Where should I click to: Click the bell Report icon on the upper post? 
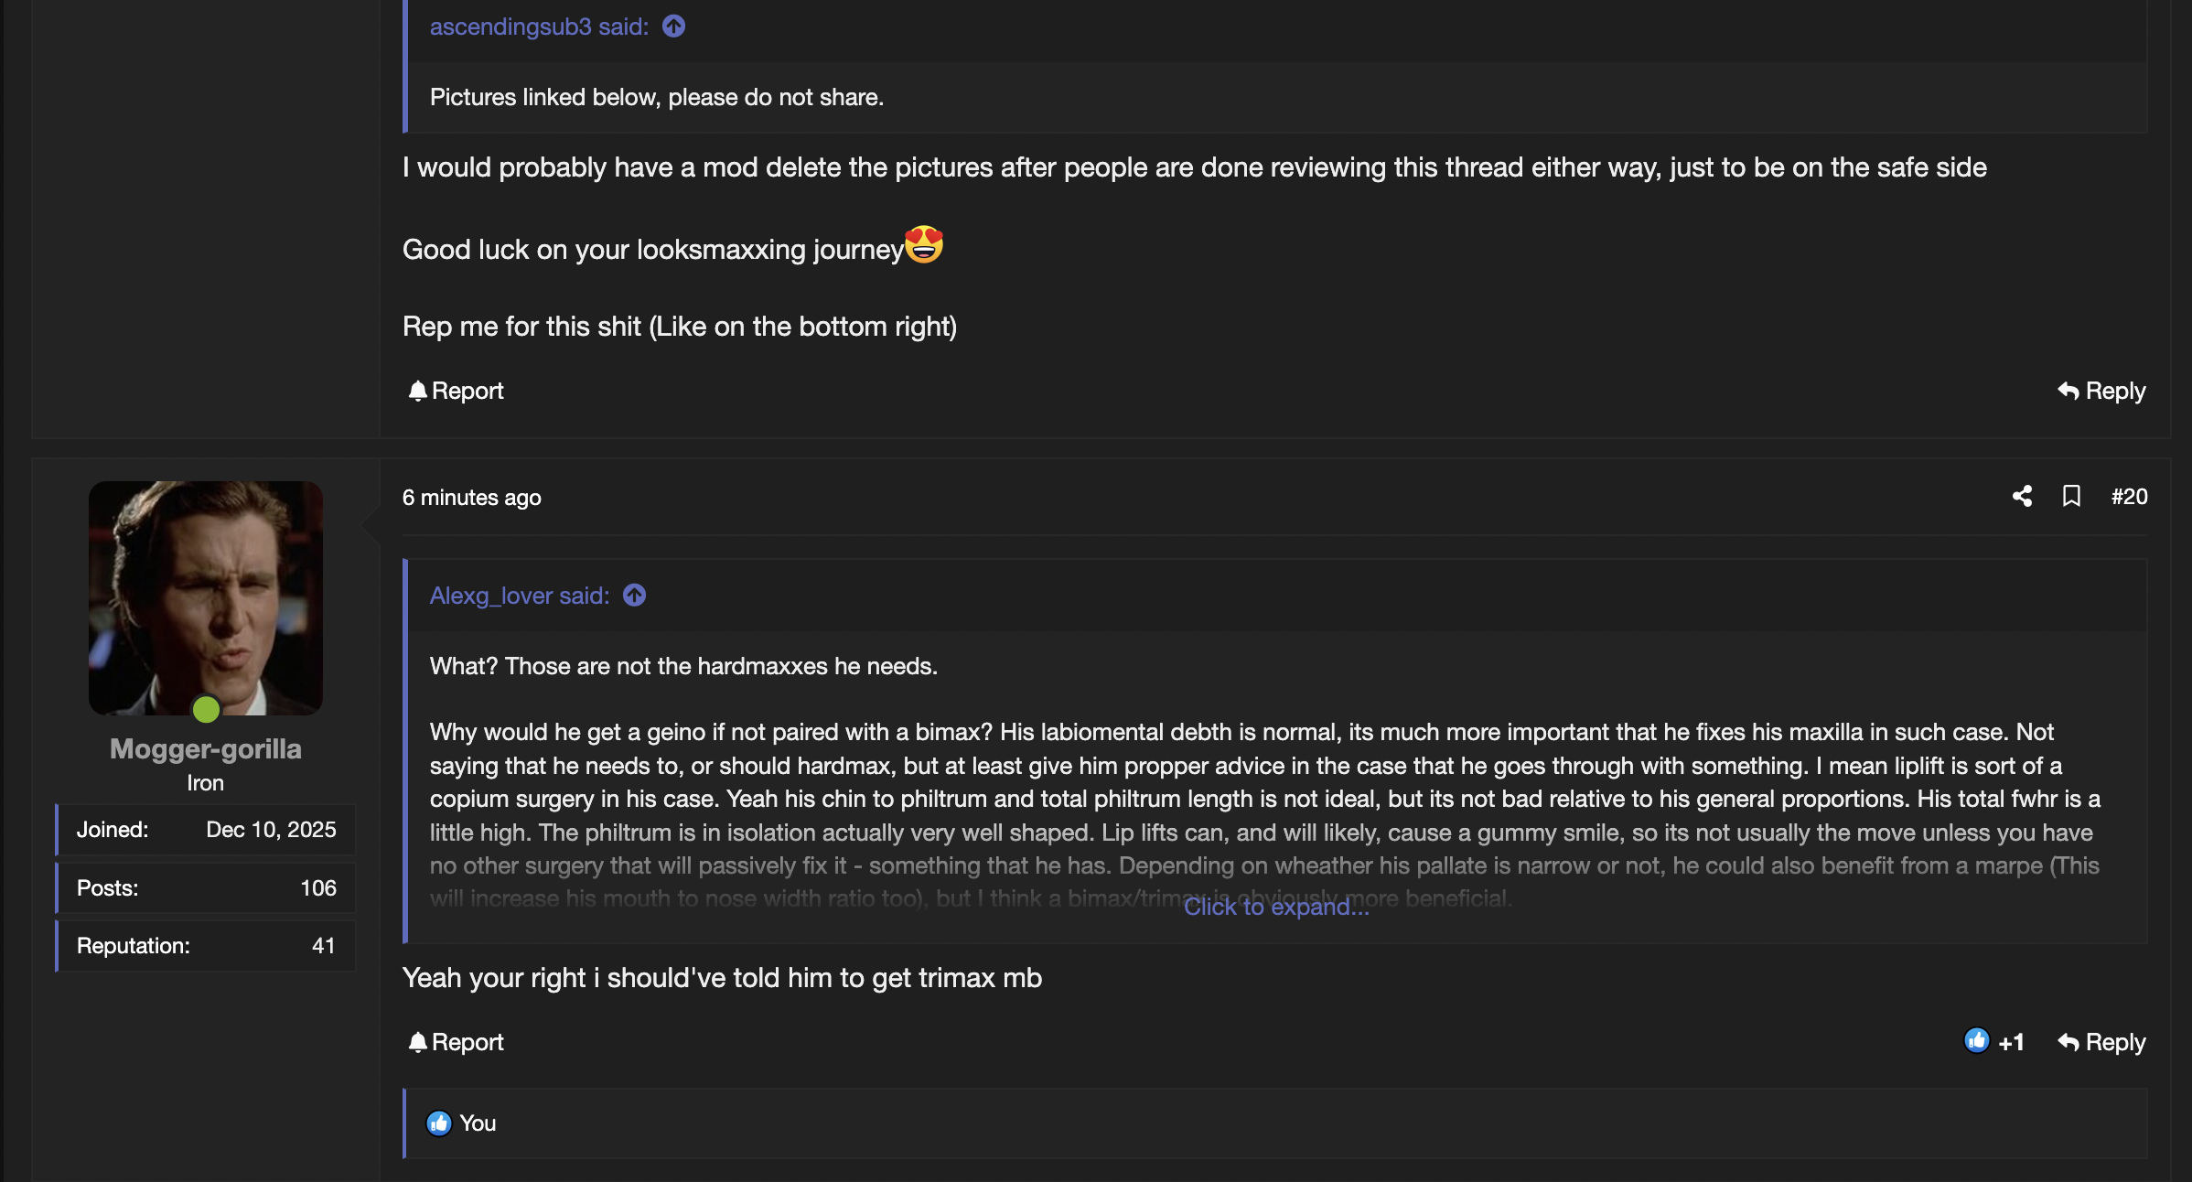(x=418, y=391)
